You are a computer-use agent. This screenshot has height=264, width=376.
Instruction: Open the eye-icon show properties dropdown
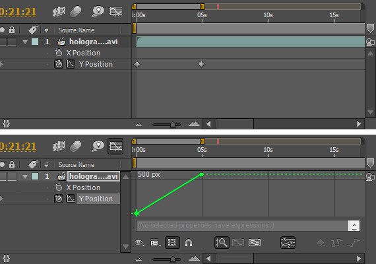139,243
